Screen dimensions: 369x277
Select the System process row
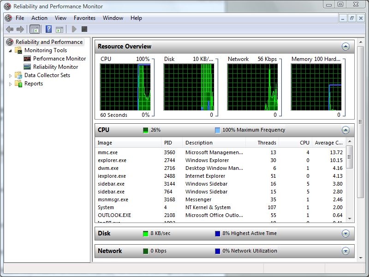[220, 207]
